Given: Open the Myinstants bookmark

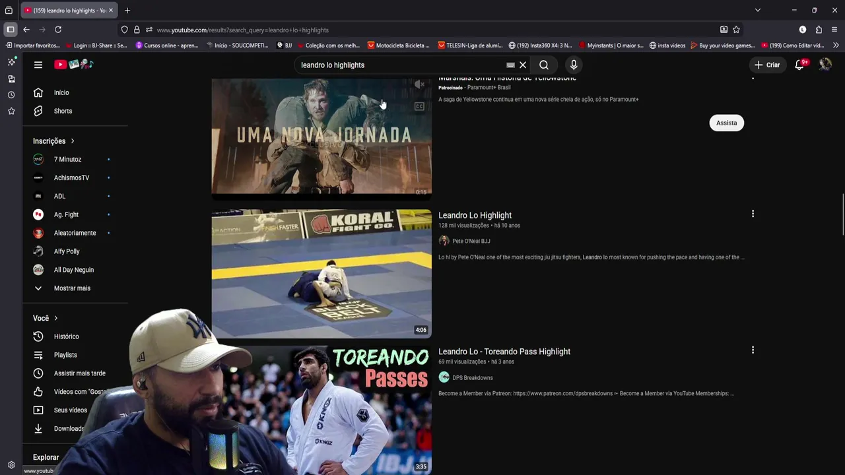Looking at the screenshot, I should [x=611, y=46].
